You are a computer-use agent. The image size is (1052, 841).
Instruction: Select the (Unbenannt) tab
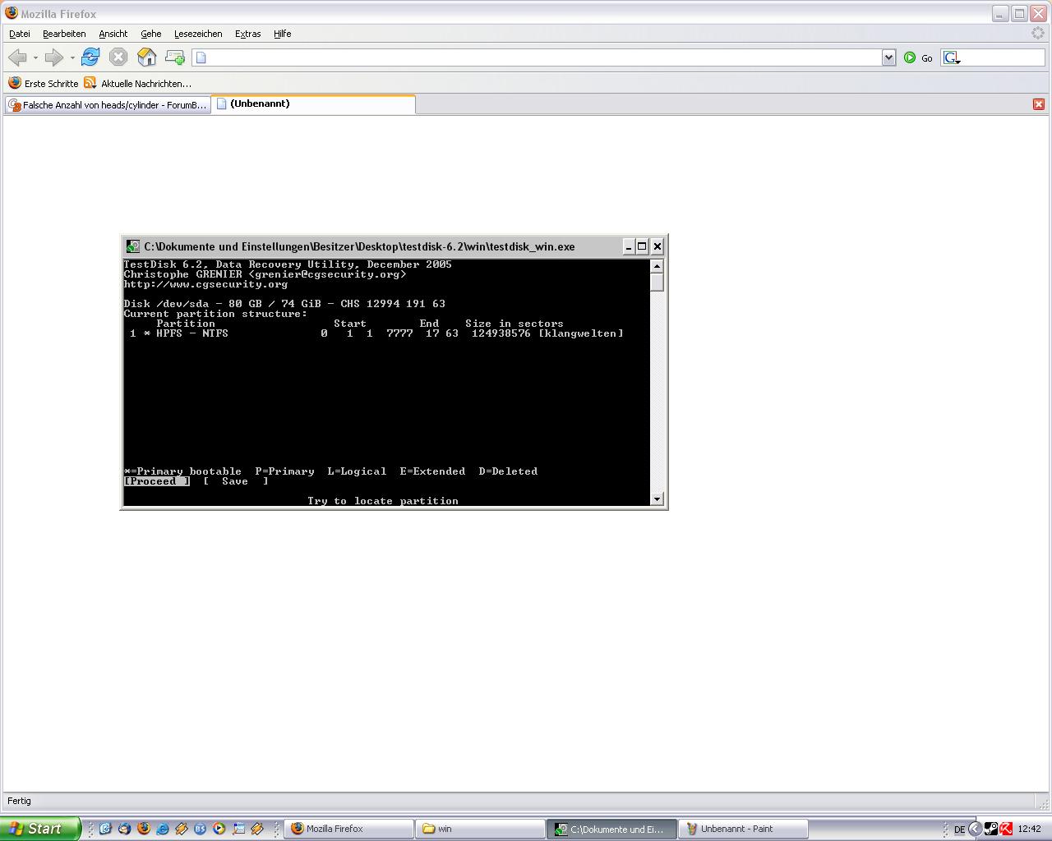click(313, 104)
